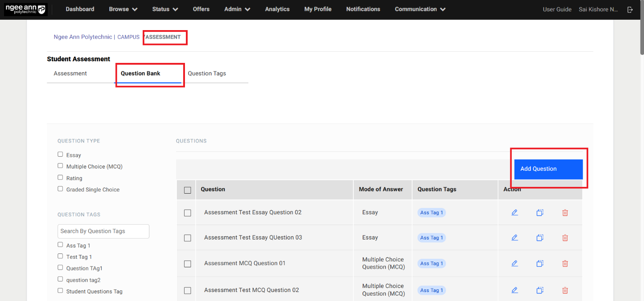Expand the Communication menu
The width and height of the screenshot is (644, 301).
pyautogui.click(x=420, y=9)
